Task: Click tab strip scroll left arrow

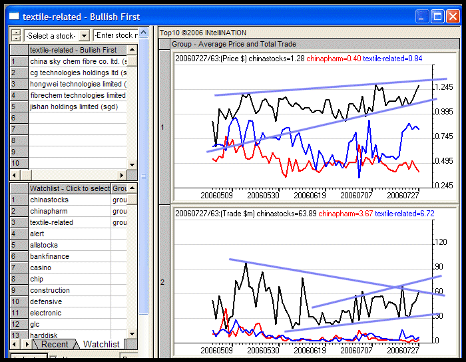Action: [x=15, y=344]
